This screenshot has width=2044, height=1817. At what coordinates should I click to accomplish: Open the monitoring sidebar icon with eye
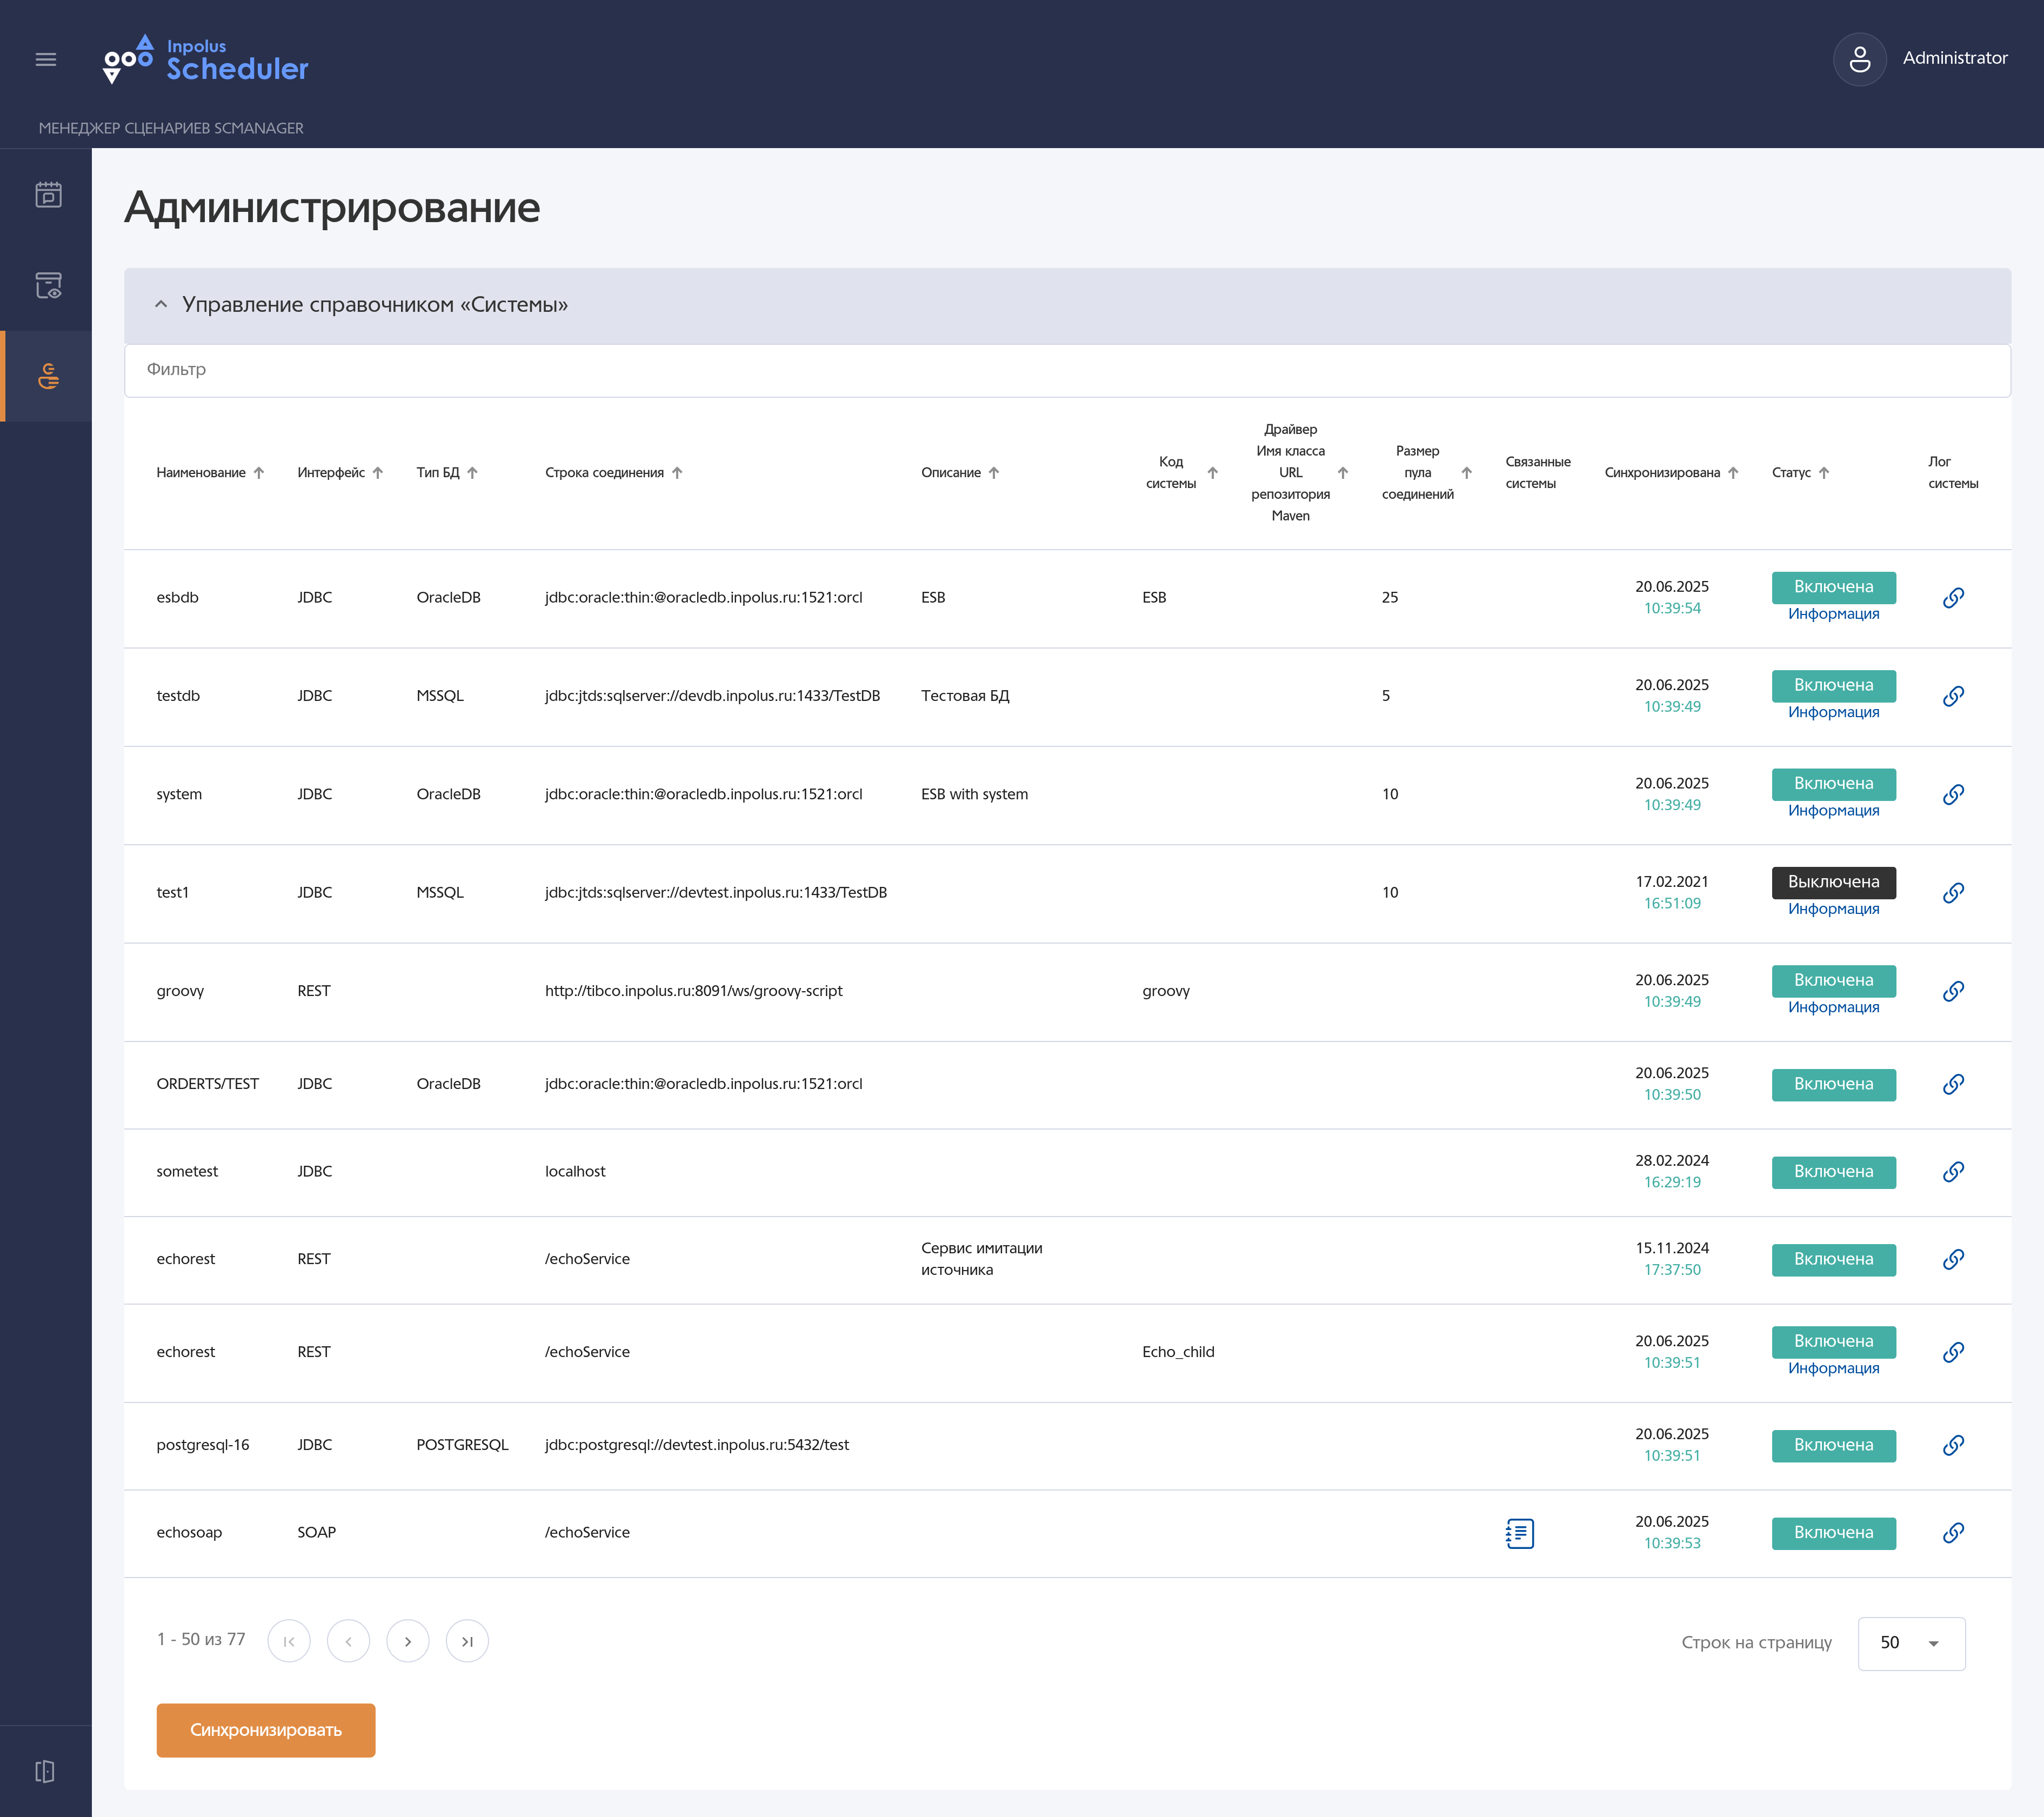tap(48, 285)
